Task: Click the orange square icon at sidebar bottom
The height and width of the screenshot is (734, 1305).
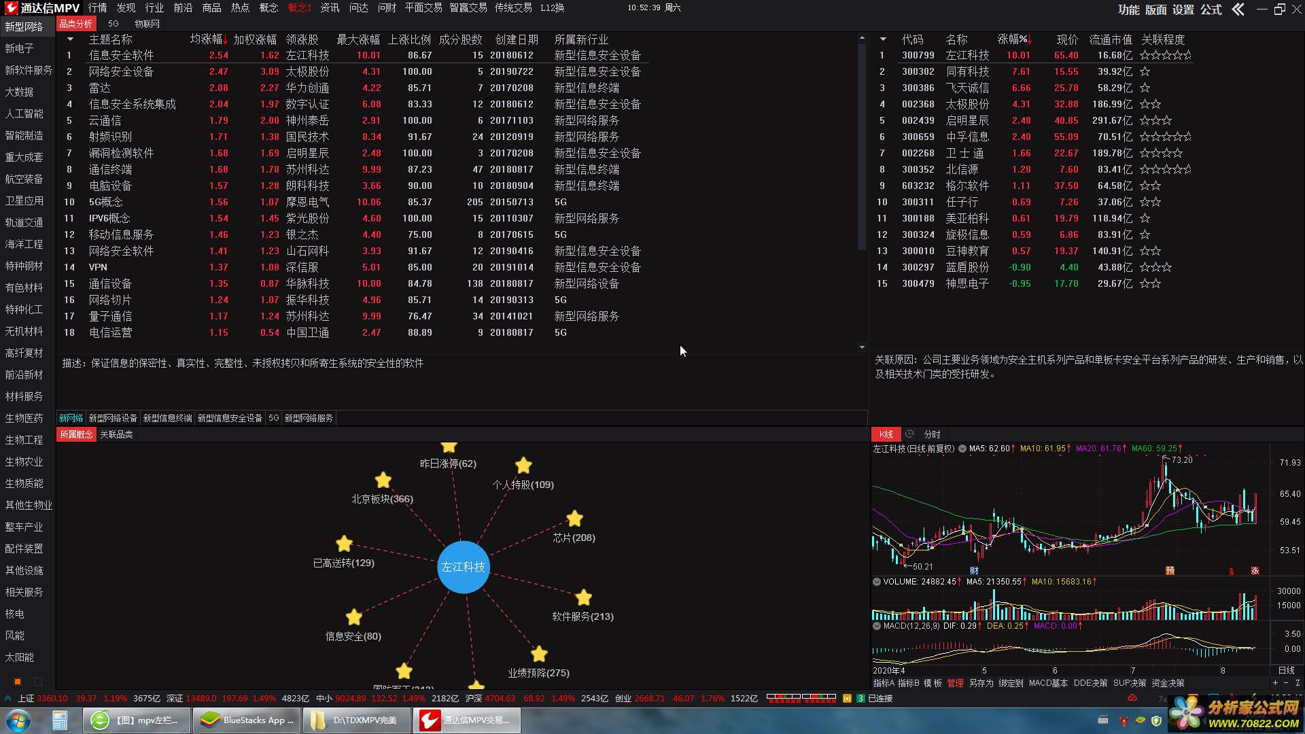Action: (18, 681)
